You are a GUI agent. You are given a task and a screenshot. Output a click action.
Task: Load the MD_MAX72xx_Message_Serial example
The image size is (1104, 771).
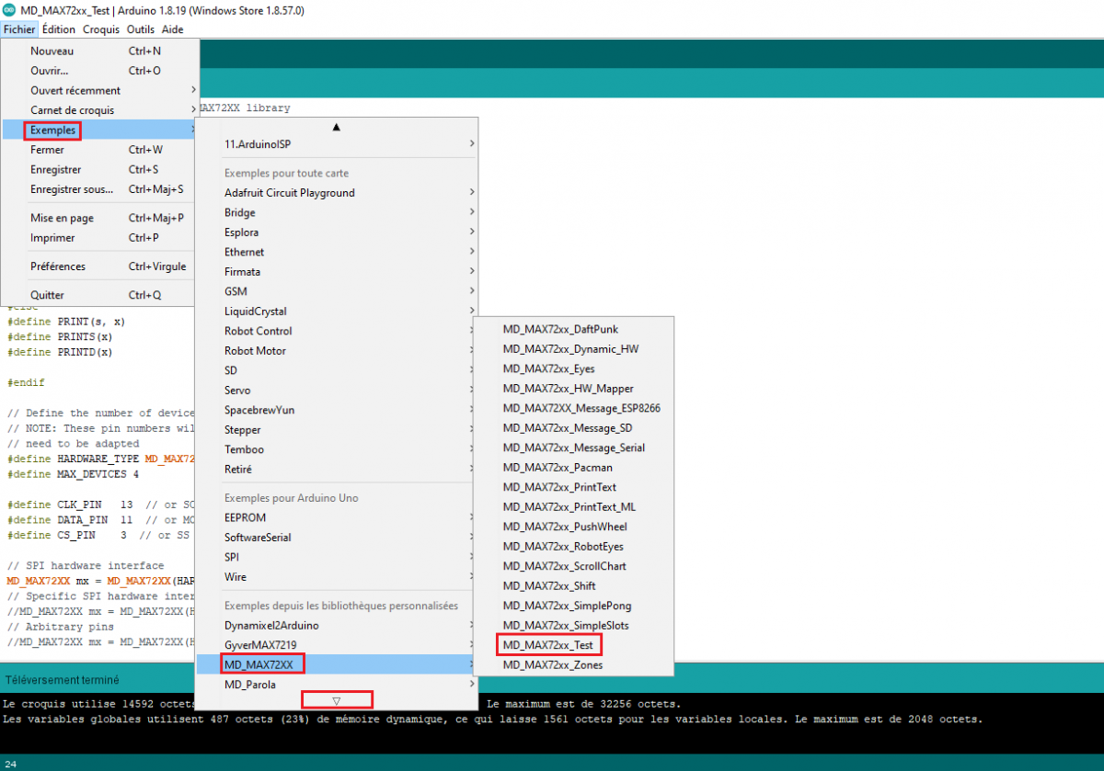(x=574, y=448)
